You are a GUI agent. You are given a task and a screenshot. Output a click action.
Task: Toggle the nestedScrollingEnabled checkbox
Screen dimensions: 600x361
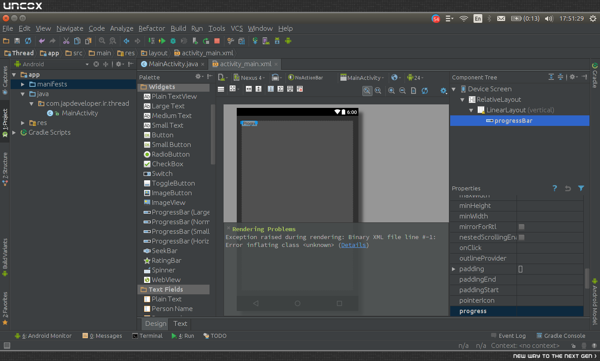(521, 237)
